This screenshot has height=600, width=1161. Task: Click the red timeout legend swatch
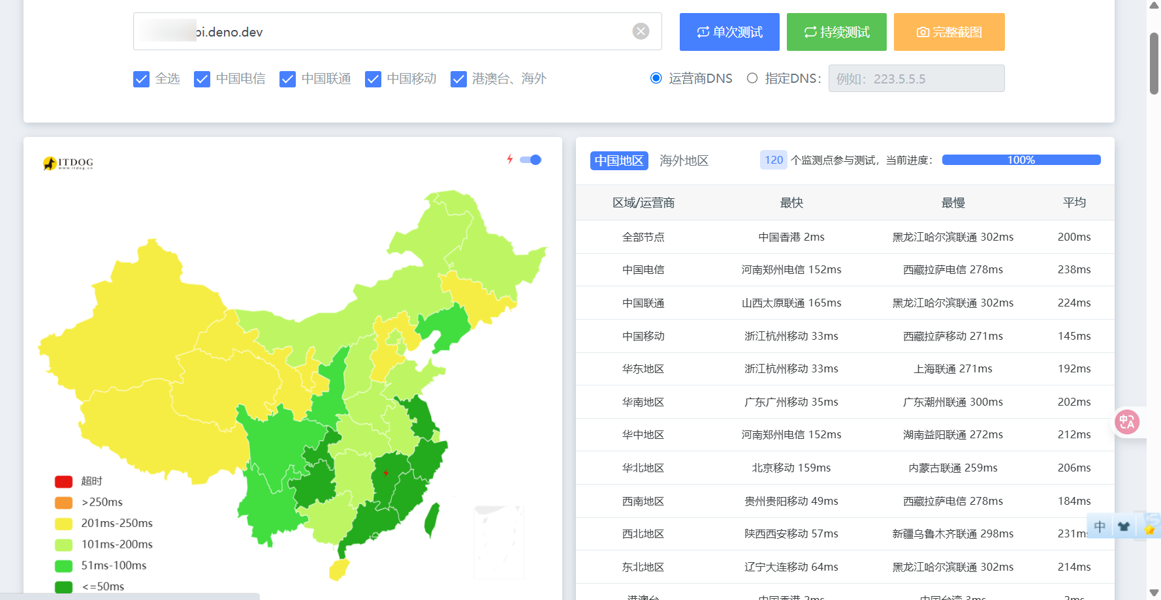(63, 481)
